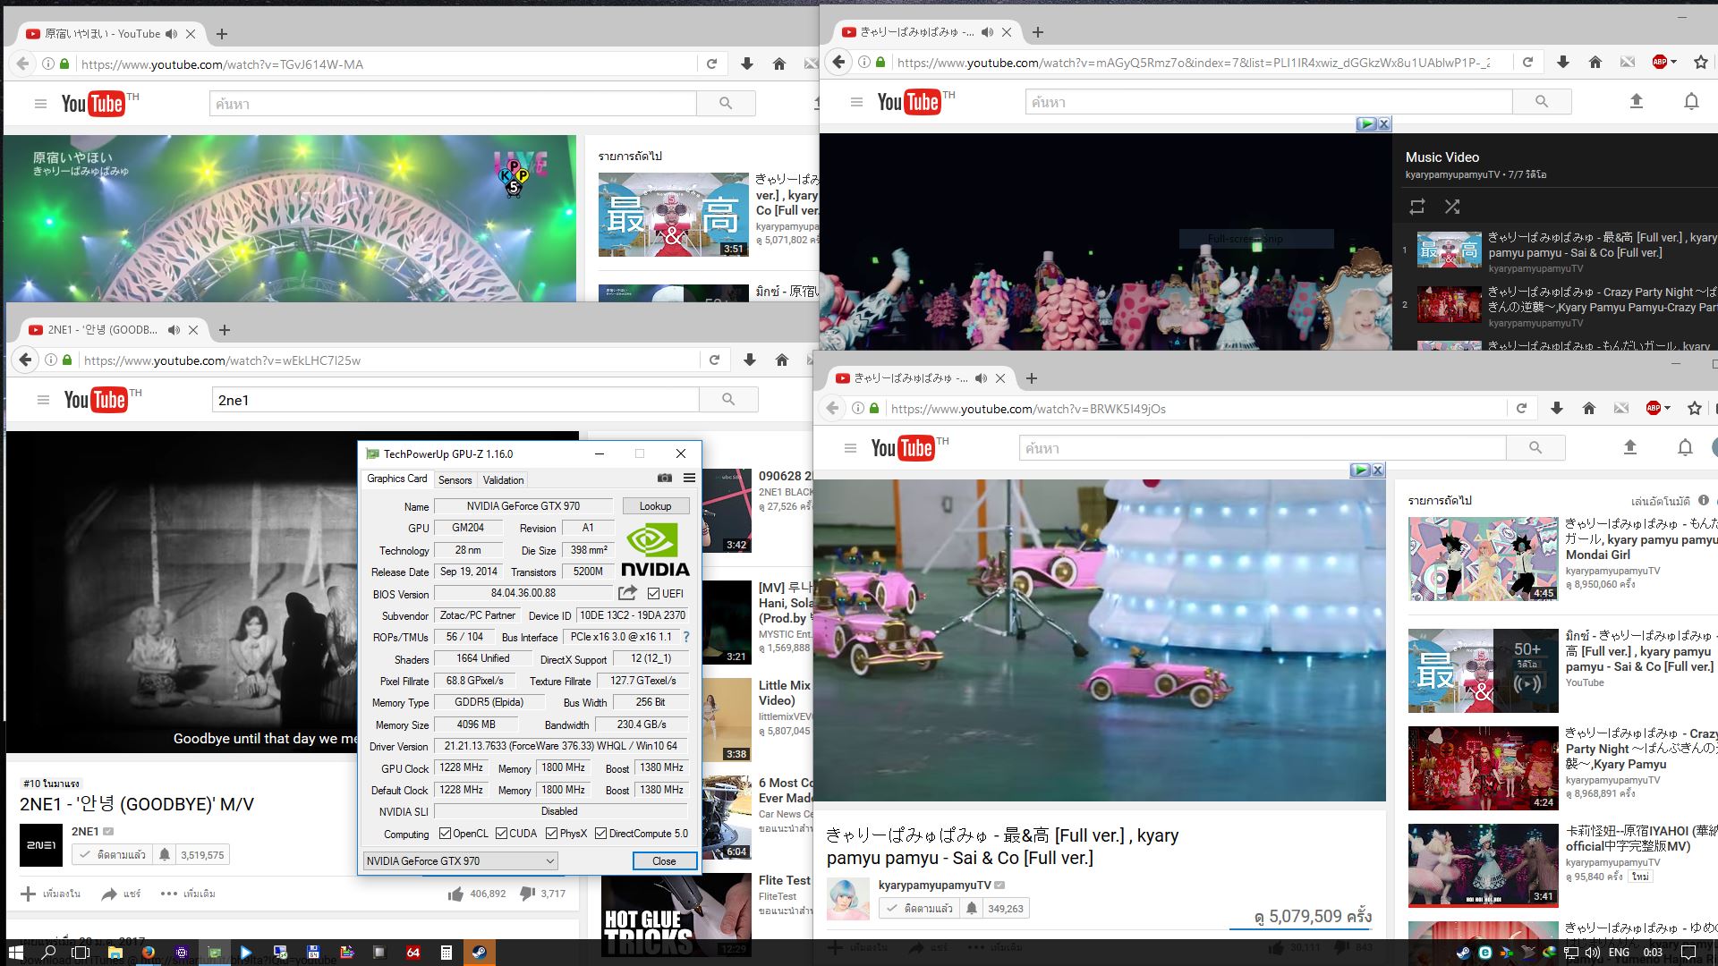
Task: Click the kyarypamyupamyuTV channel link
Action: click(934, 885)
